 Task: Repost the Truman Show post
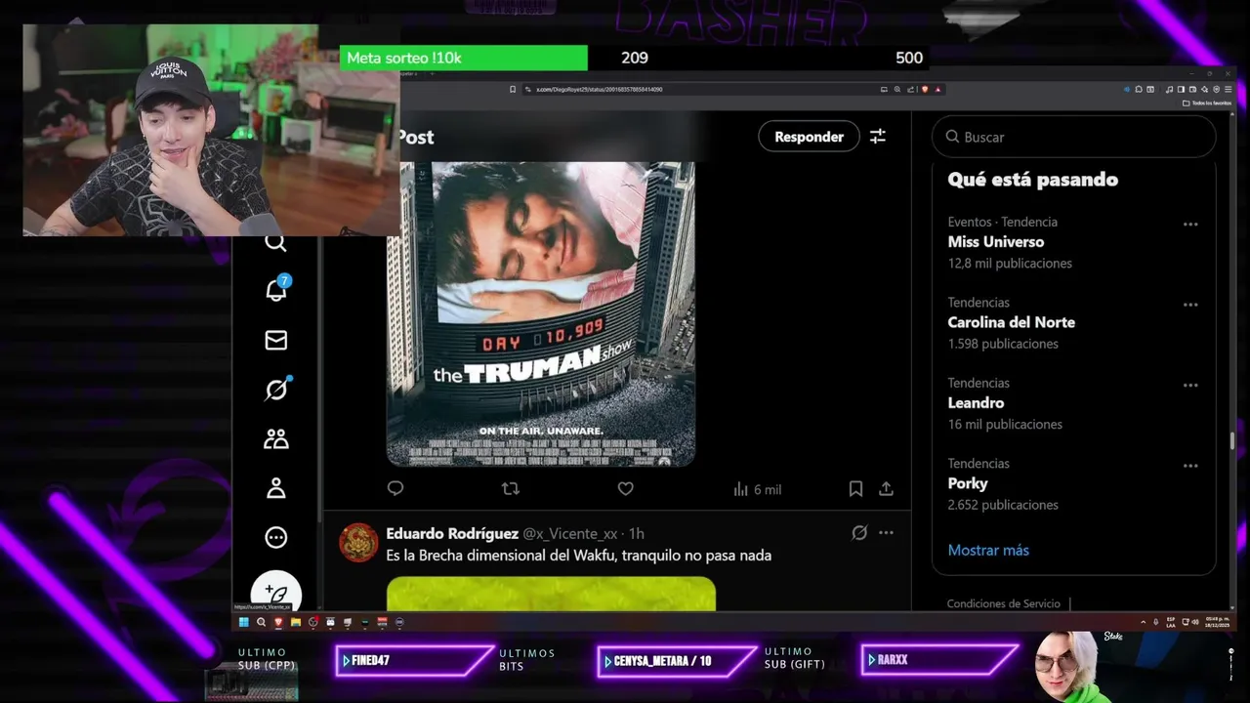511,488
